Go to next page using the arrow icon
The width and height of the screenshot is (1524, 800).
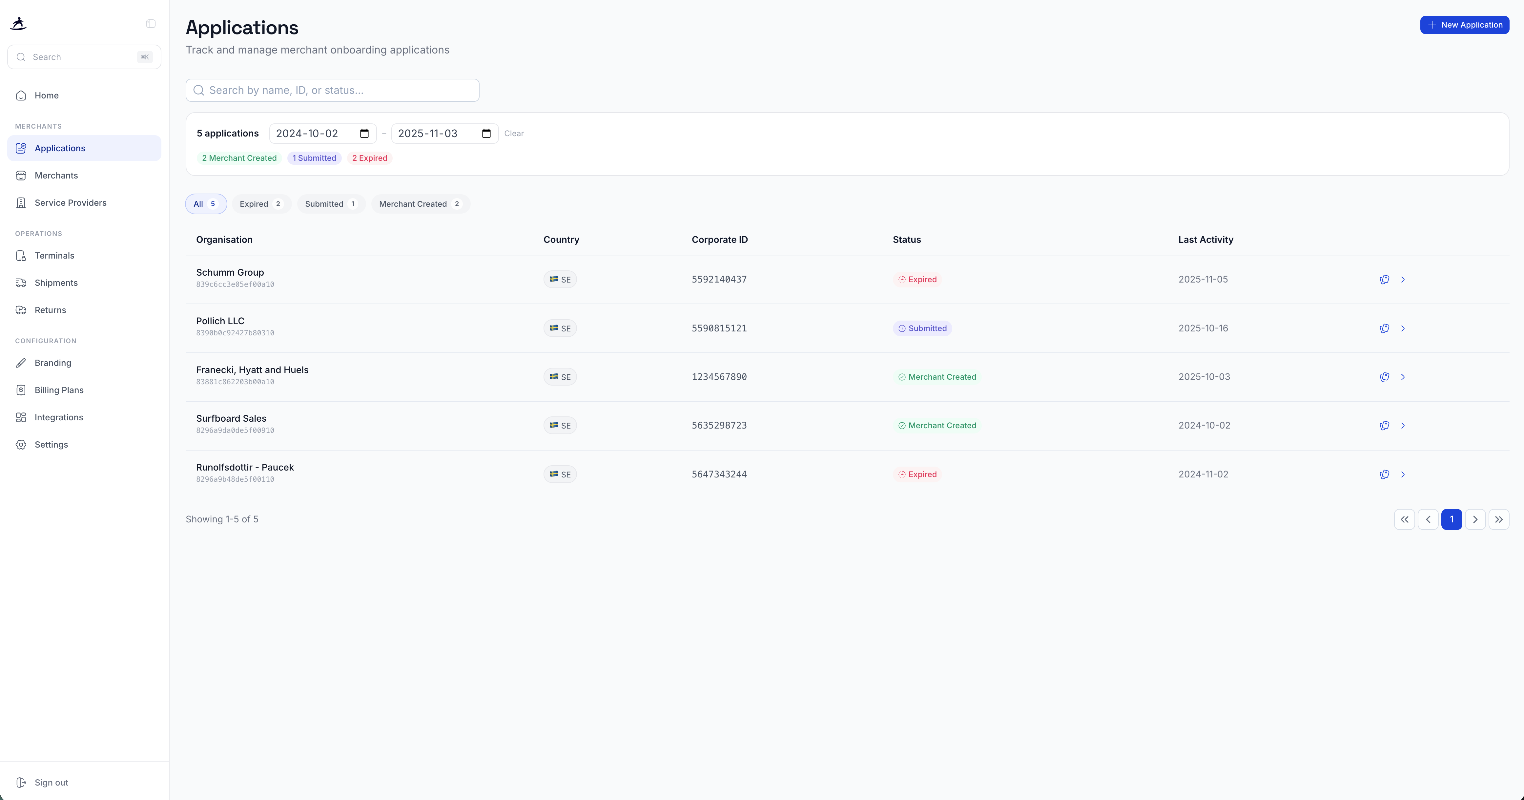[x=1475, y=519]
